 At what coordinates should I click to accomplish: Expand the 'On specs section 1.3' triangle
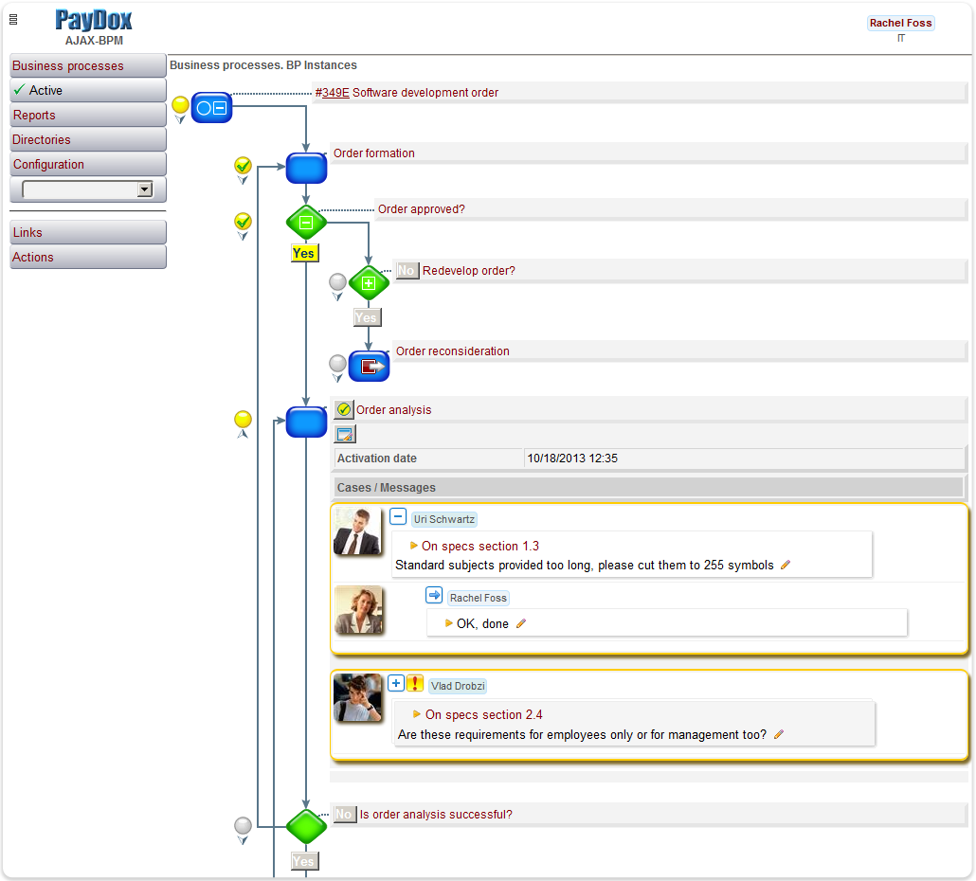pos(414,546)
